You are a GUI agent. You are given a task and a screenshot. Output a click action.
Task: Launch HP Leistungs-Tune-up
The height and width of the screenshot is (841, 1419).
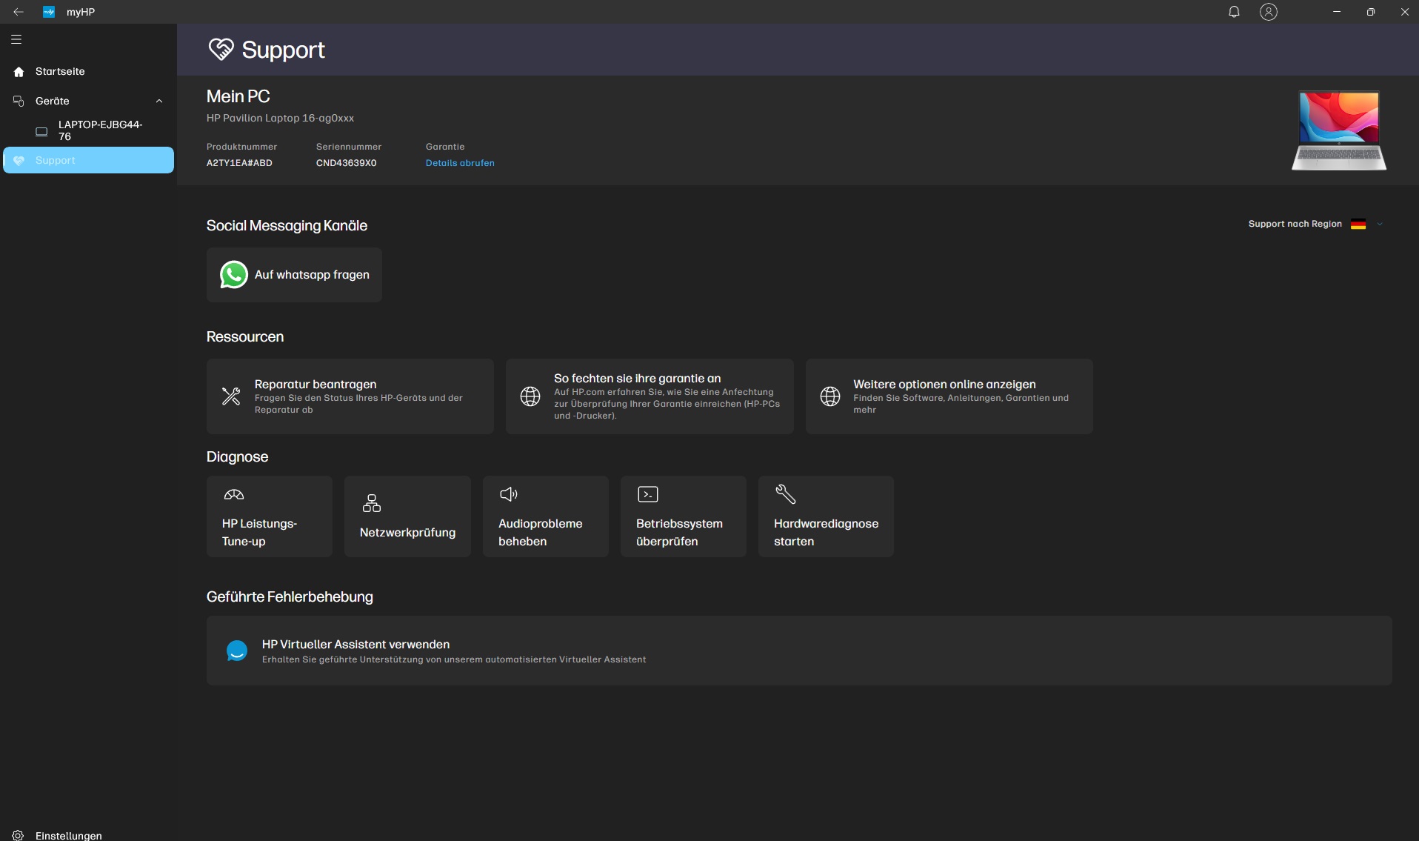point(270,516)
